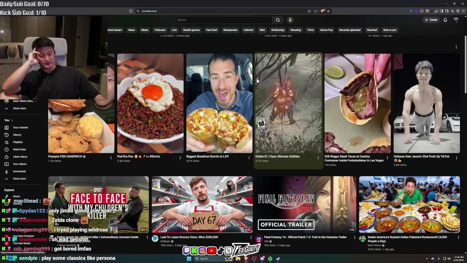Click the YouTube search input field
Image resolution: width=467 pixels, height=263 pixels.
pyautogui.click(x=223, y=20)
